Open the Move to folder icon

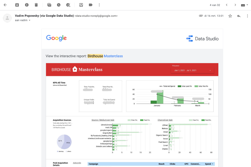(81, 5)
